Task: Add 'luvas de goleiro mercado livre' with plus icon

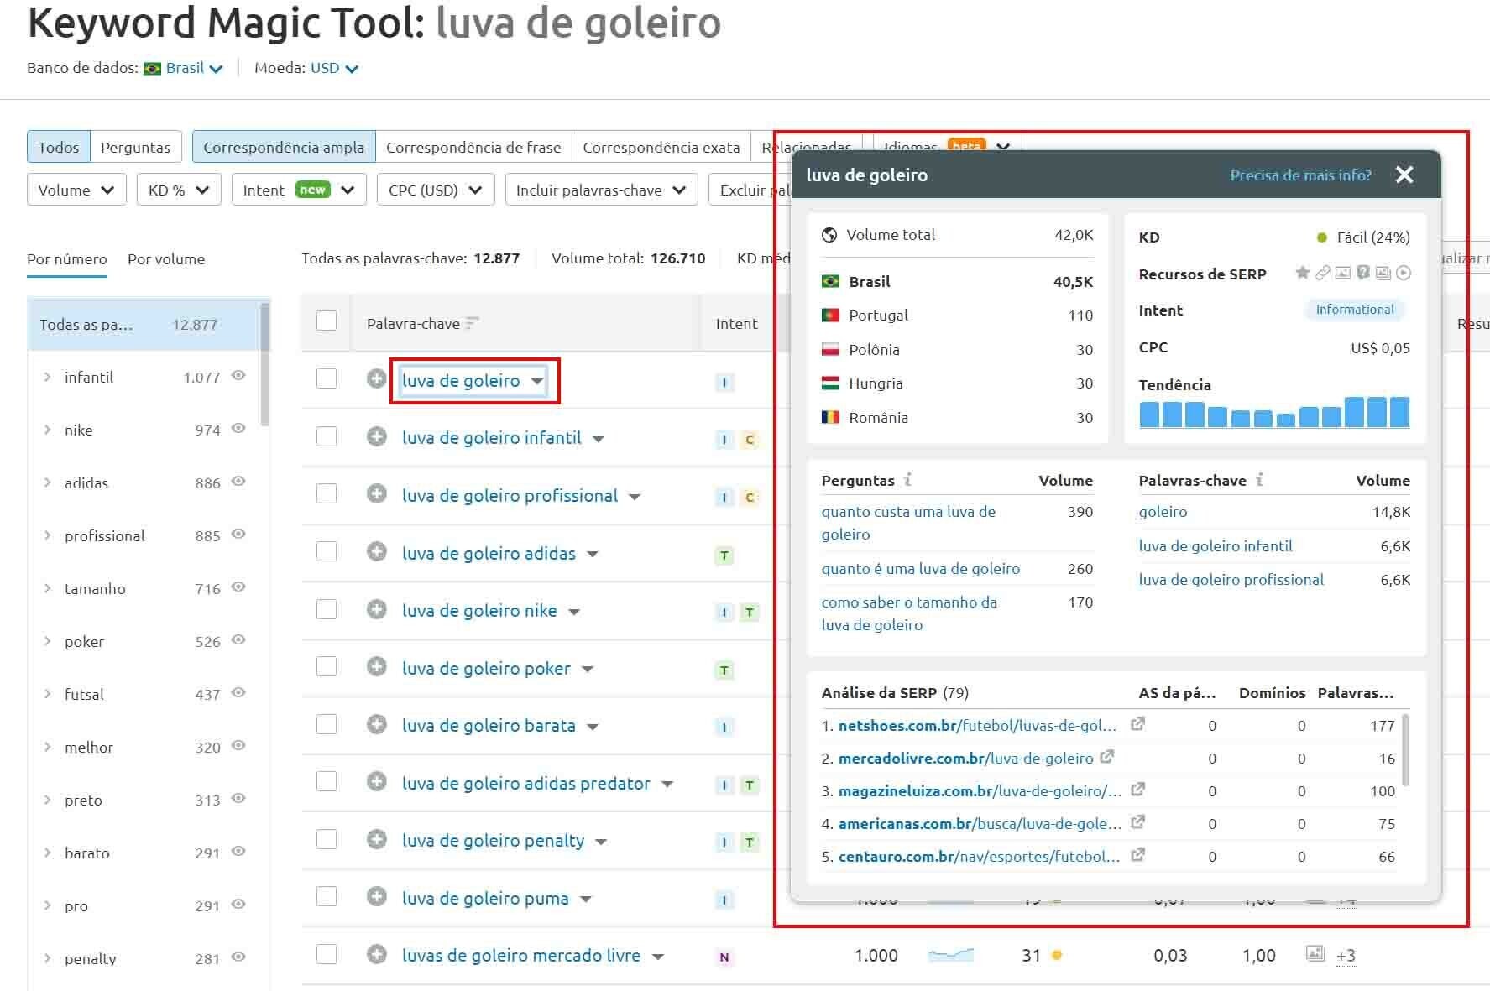Action: (376, 954)
